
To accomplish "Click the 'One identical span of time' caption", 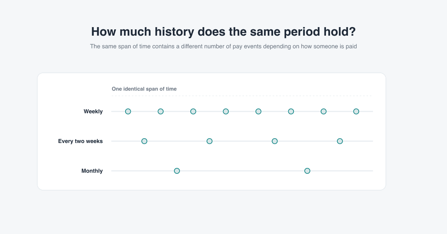I will pos(144,89).
